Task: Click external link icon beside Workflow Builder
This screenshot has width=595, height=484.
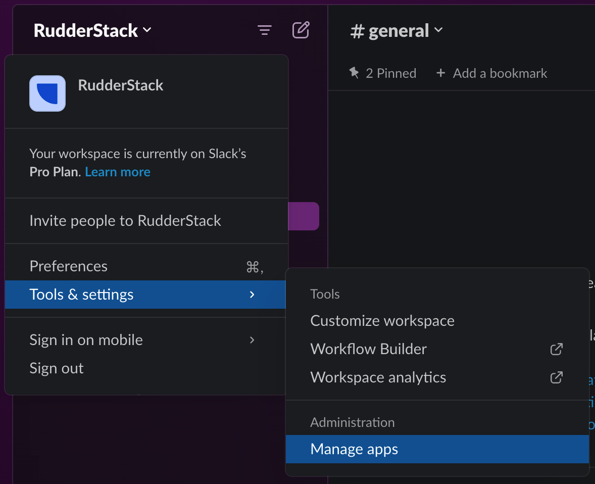Action: 556,349
